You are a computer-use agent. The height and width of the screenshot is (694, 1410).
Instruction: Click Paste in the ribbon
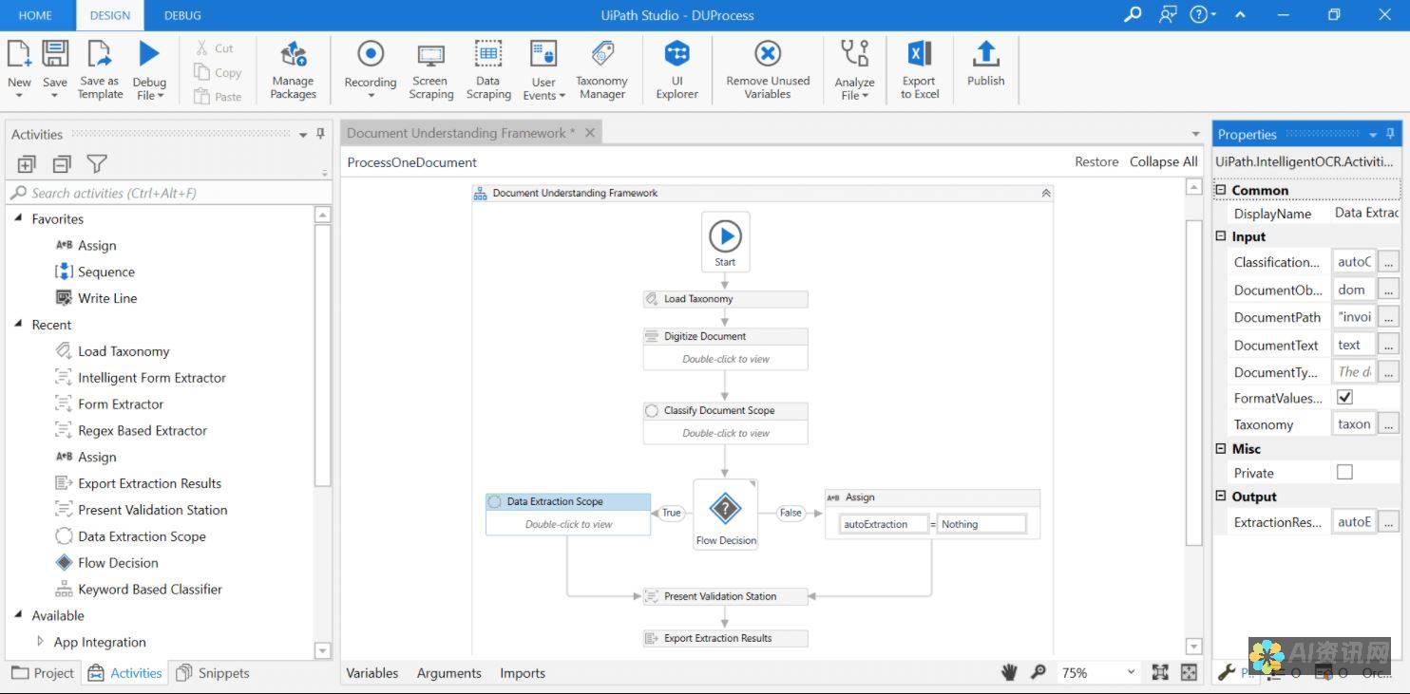click(x=218, y=96)
